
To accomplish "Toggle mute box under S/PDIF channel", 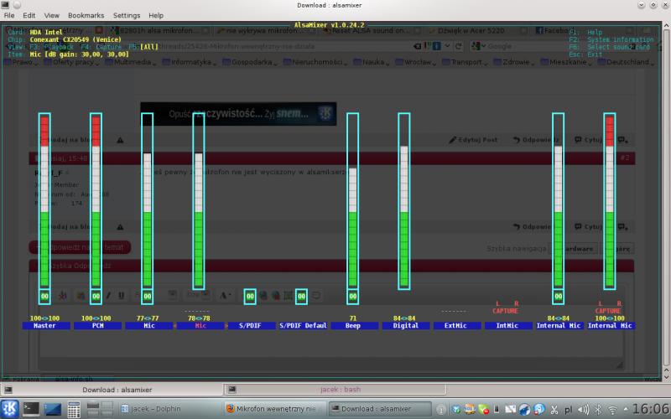I will point(250,296).
